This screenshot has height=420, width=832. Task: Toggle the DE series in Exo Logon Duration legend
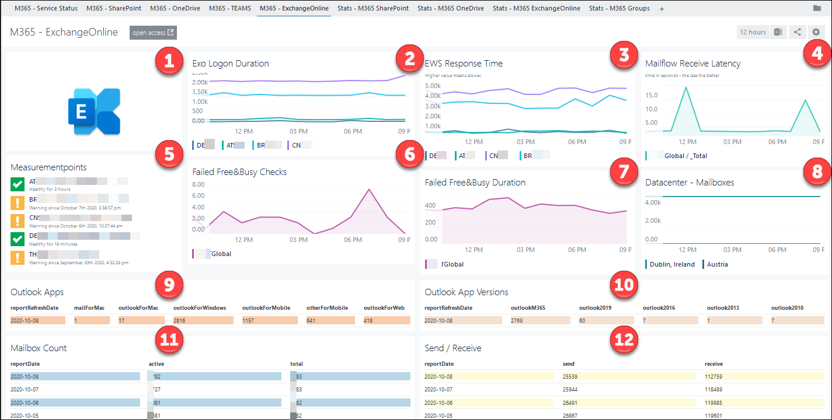[199, 145]
